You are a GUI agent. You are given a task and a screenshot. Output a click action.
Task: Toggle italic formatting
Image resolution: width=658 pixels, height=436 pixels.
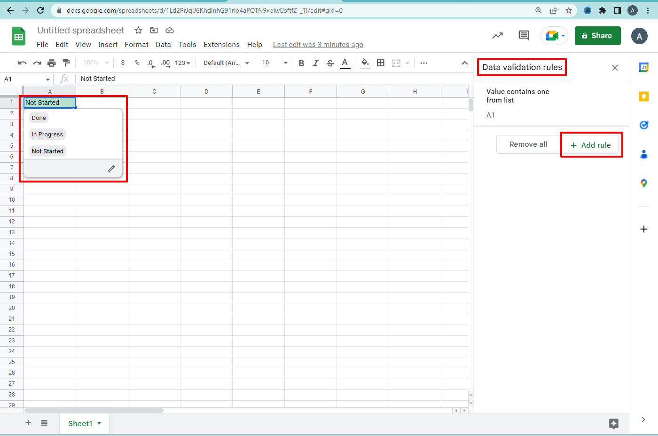tap(316, 63)
